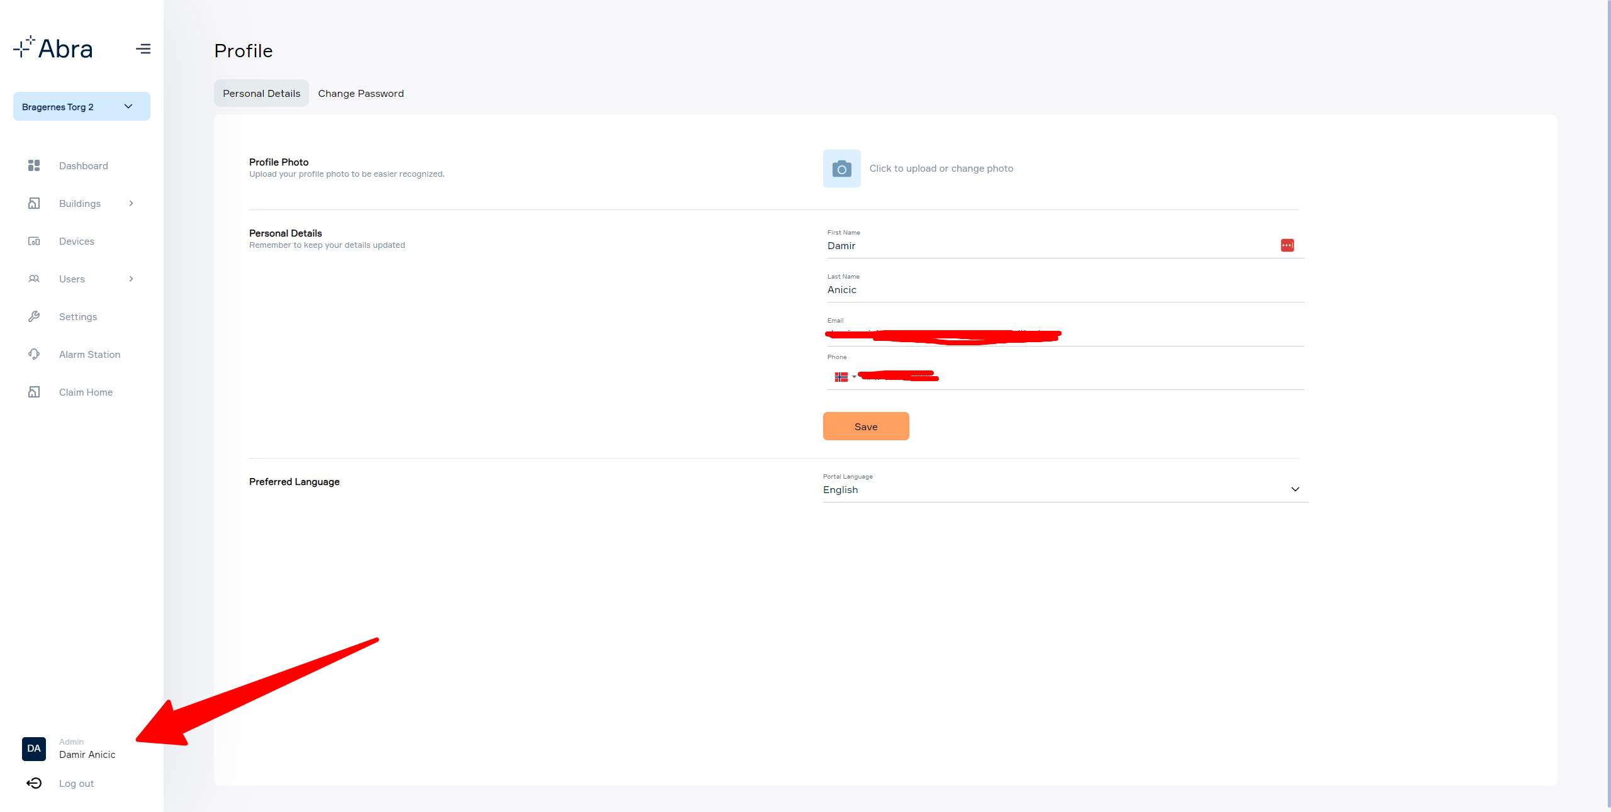
Task: Click the Users menu label
Action: coord(72,279)
